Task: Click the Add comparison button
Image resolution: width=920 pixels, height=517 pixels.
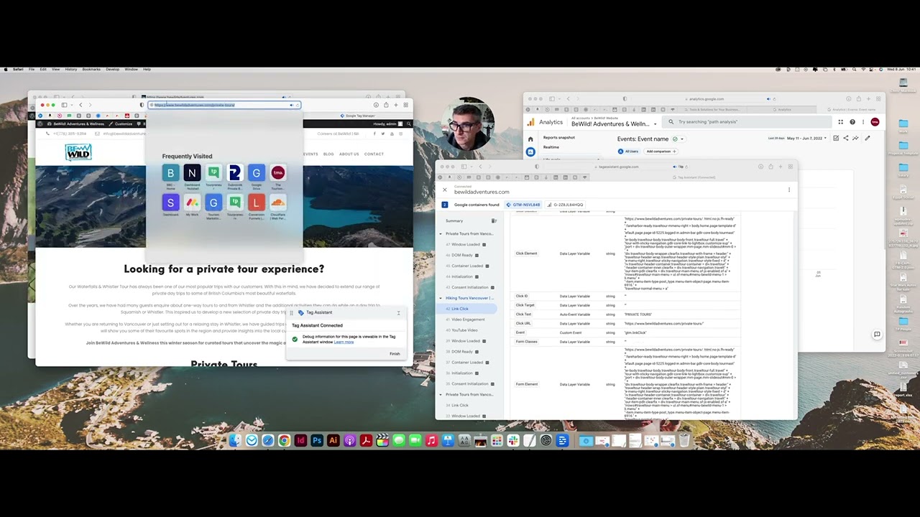Action: point(660,152)
